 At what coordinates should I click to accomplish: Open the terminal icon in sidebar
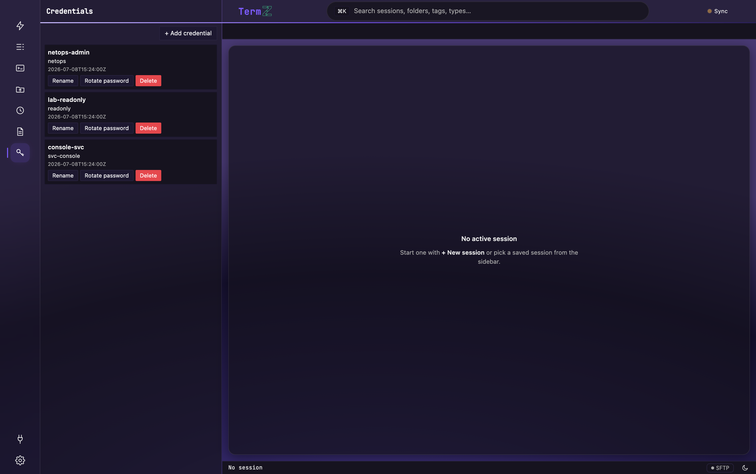point(20,68)
